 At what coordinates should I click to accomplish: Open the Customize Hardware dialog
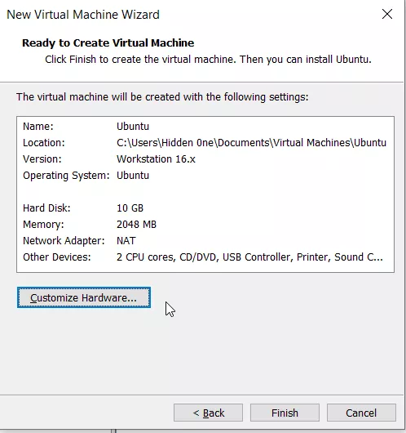(84, 297)
